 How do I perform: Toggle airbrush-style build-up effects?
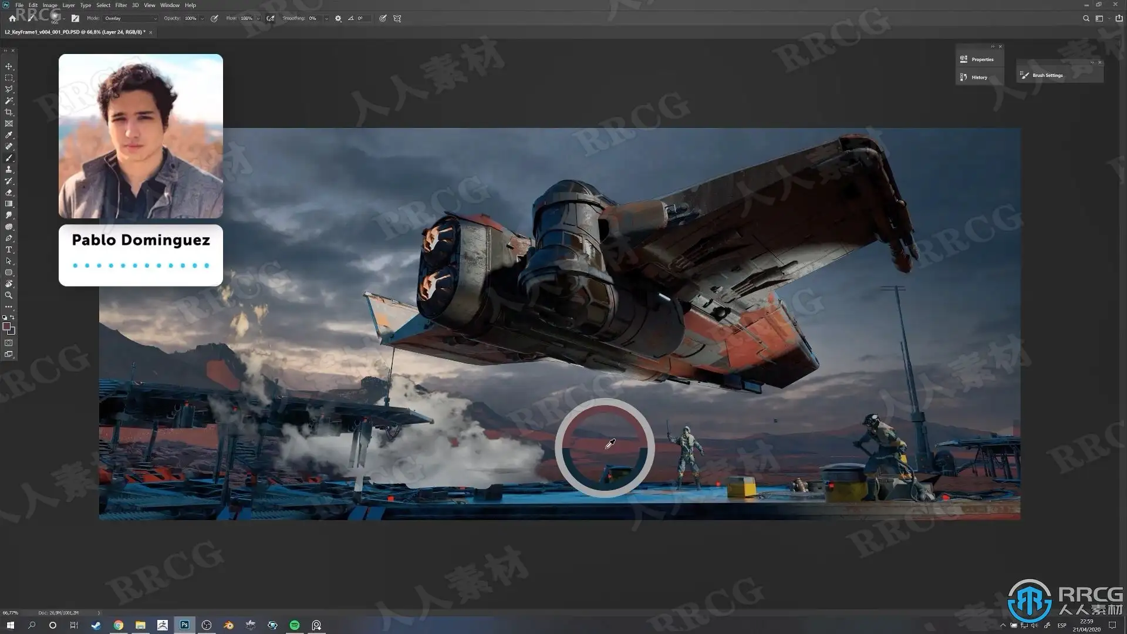(270, 18)
